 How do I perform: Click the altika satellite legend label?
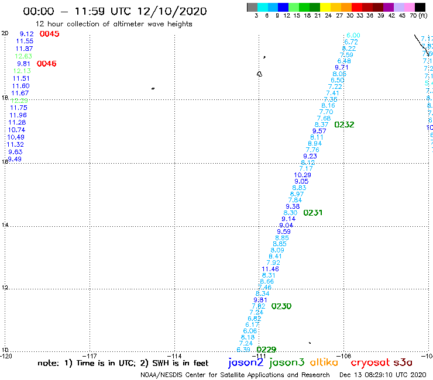pos(324,362)
